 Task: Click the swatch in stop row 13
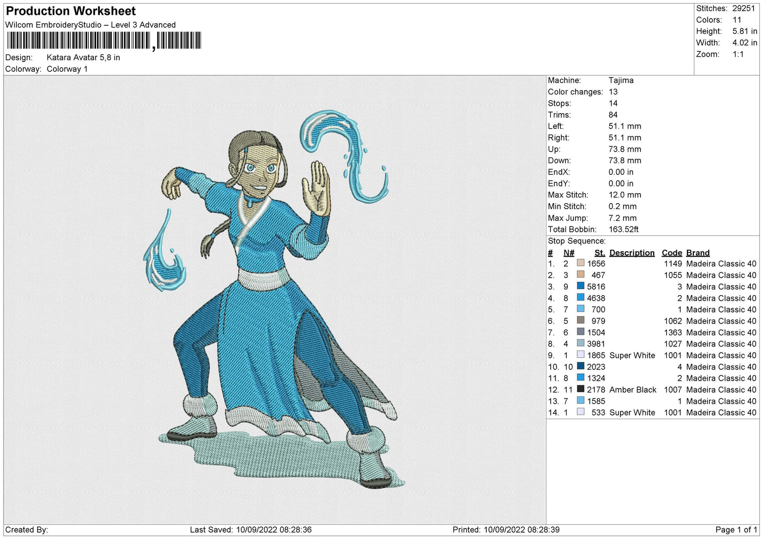point(581,401)
